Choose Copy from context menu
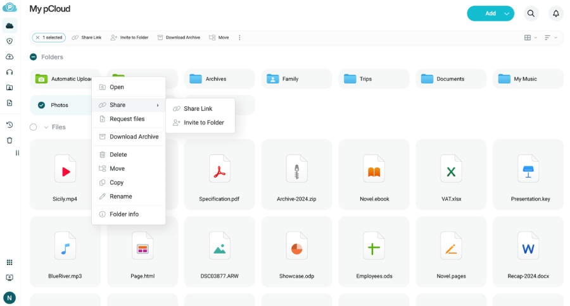This screenshot has height=306, width=570. (x=129, y=183)
